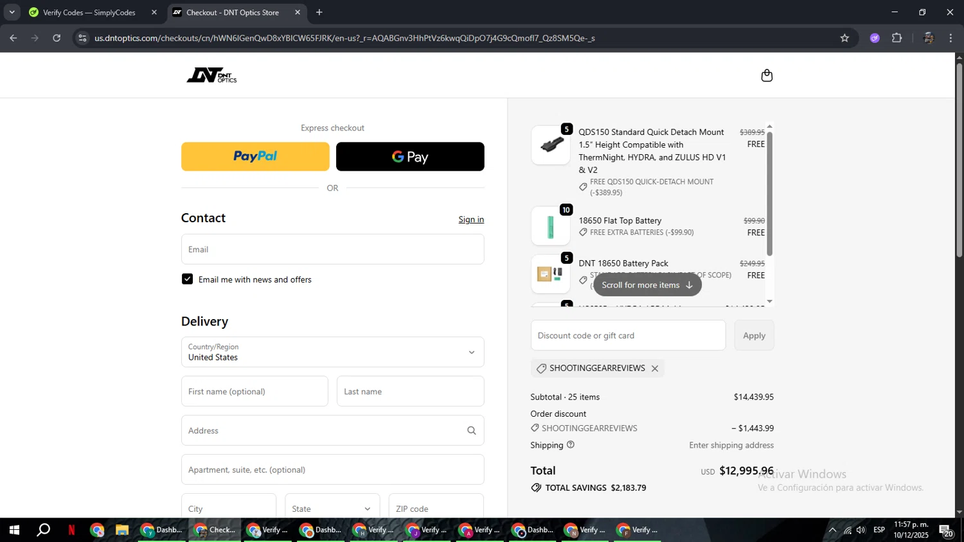Open the tab search chevron

pyautogui.click(x=12, y=12)
